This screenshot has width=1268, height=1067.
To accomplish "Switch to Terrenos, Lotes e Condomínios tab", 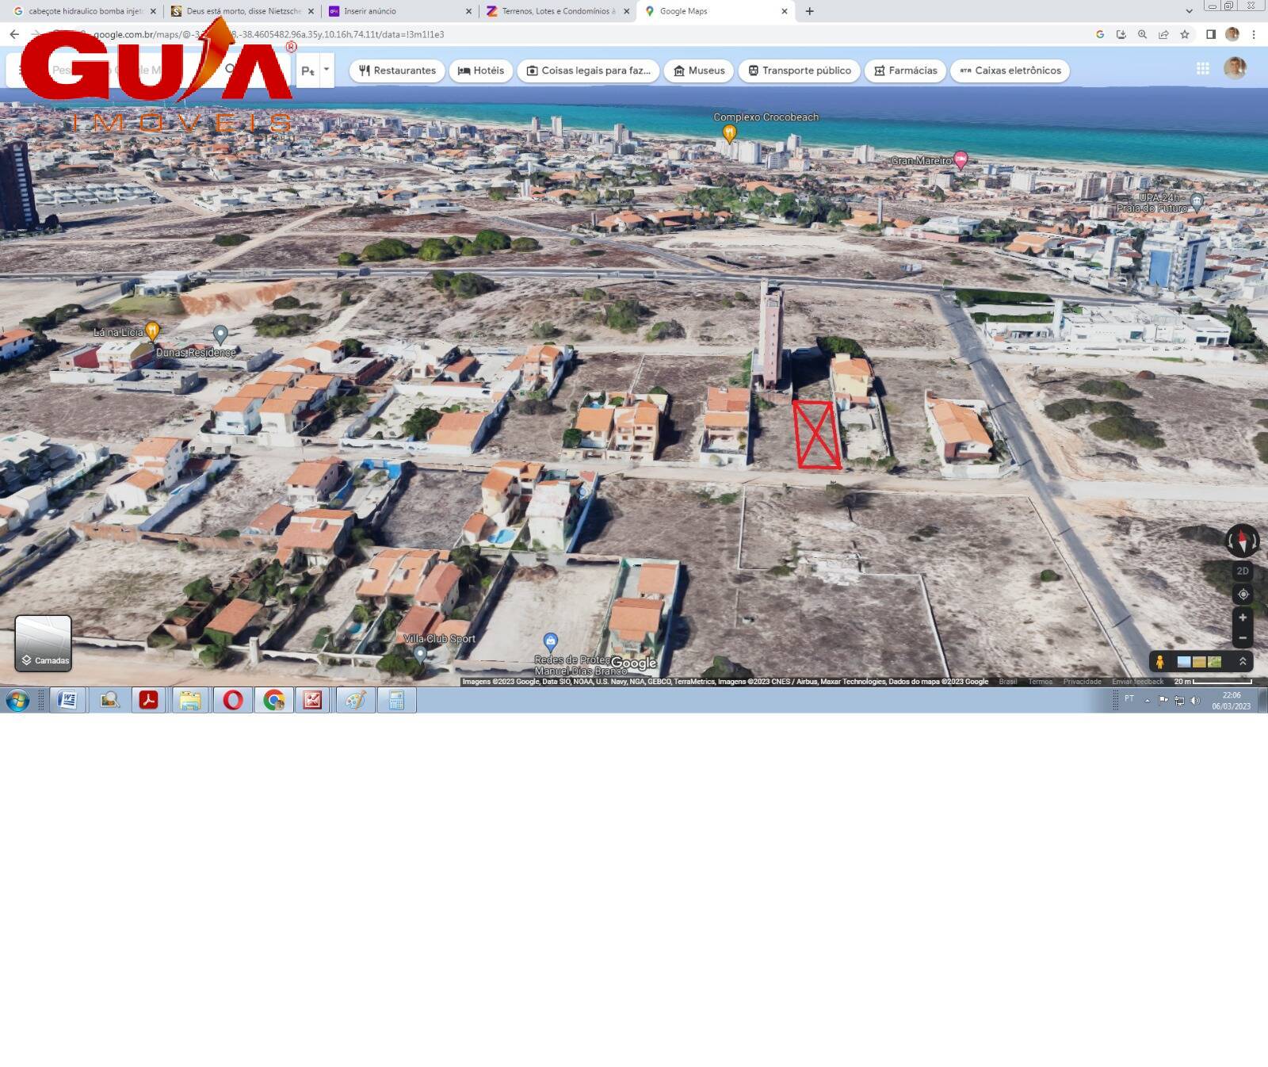I will click(557, 11).
